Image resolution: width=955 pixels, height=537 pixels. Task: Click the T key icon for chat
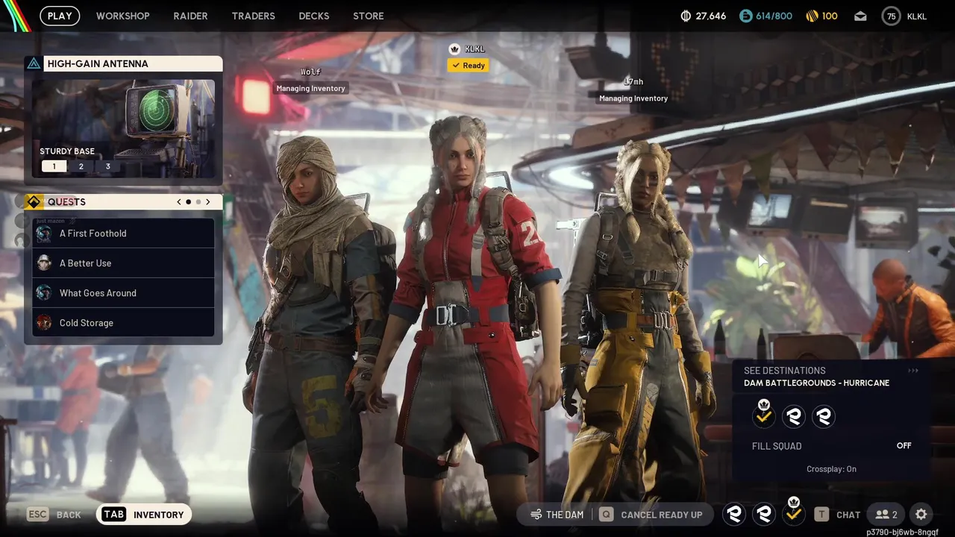821,515
